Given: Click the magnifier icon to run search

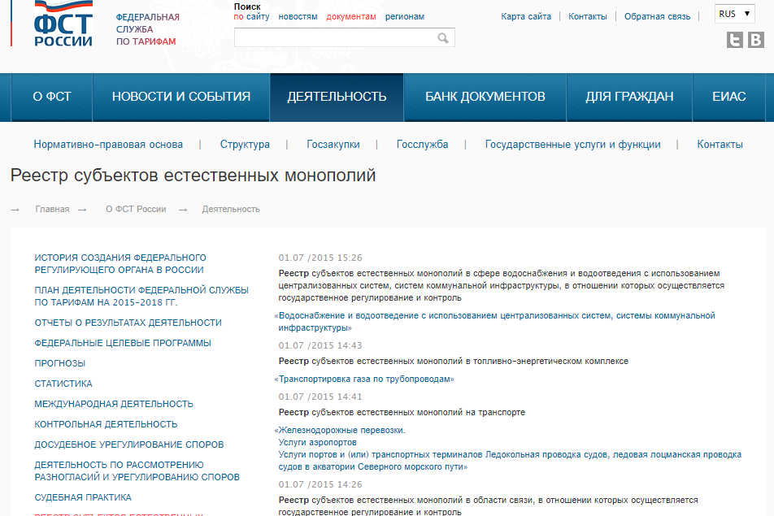Looking at the screenshot, I should point(443,37).
